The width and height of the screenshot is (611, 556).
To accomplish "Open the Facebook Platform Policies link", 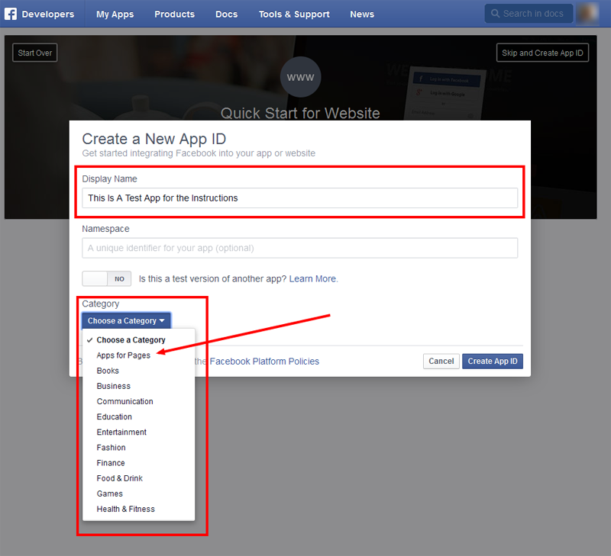I will (264, 362).
